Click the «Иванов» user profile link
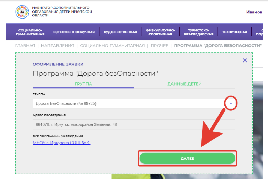 pos(254,12)
